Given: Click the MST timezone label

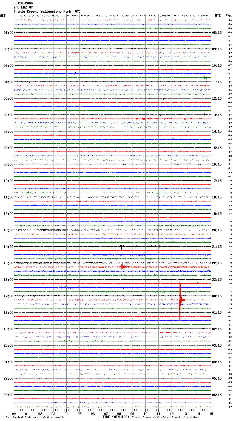Looking at the screenshot, I should (3, 16).
